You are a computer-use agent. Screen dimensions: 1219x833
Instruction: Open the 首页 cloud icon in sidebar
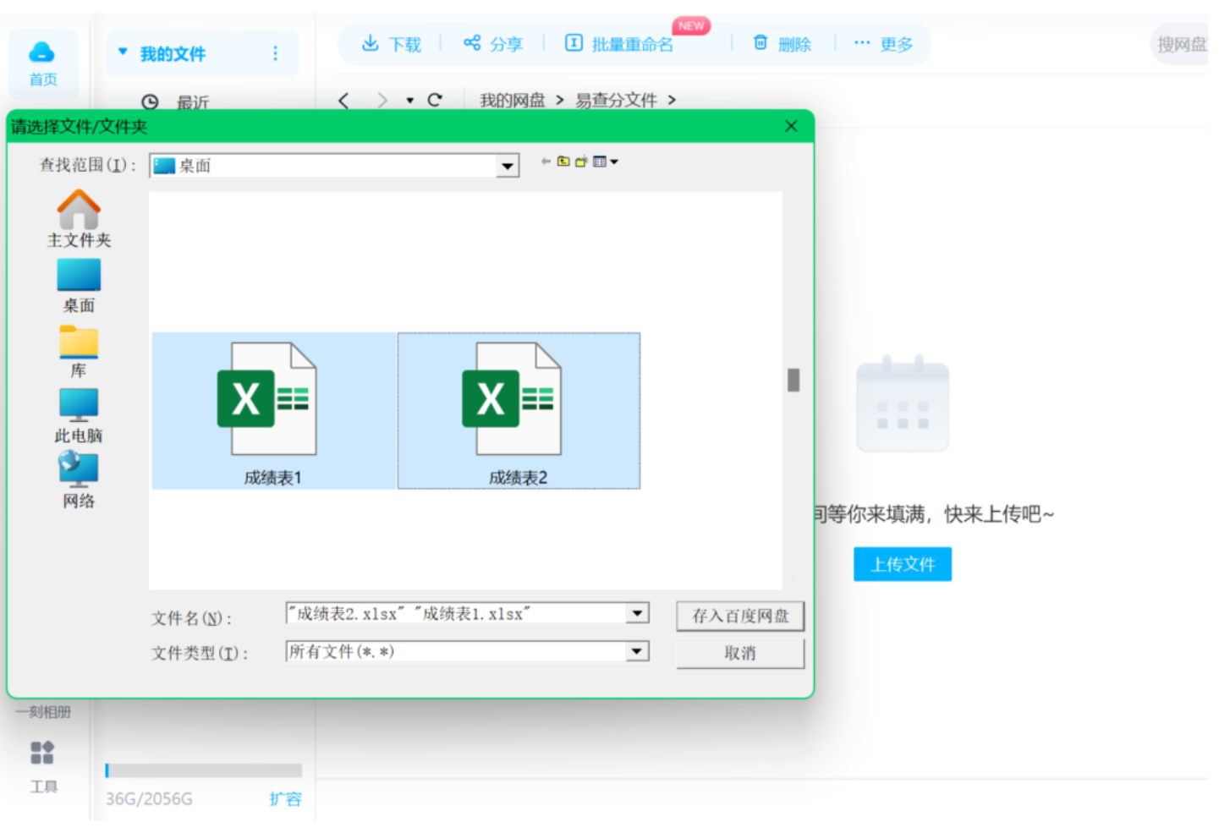[42, 52]
